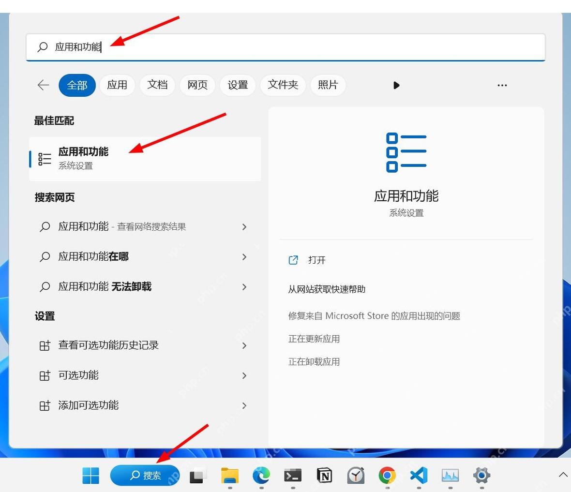Show more filters with the play arrow
The image size is (571, 492).
point(397,85)
